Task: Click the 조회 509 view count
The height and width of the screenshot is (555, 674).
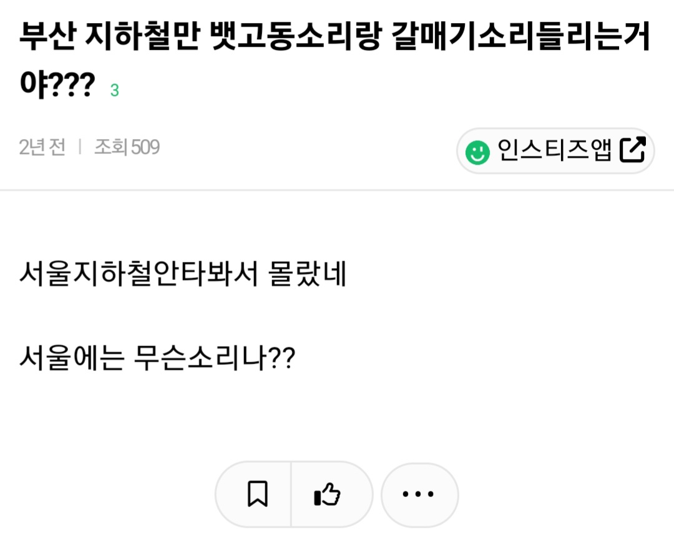Action: (x=127, y=147)
